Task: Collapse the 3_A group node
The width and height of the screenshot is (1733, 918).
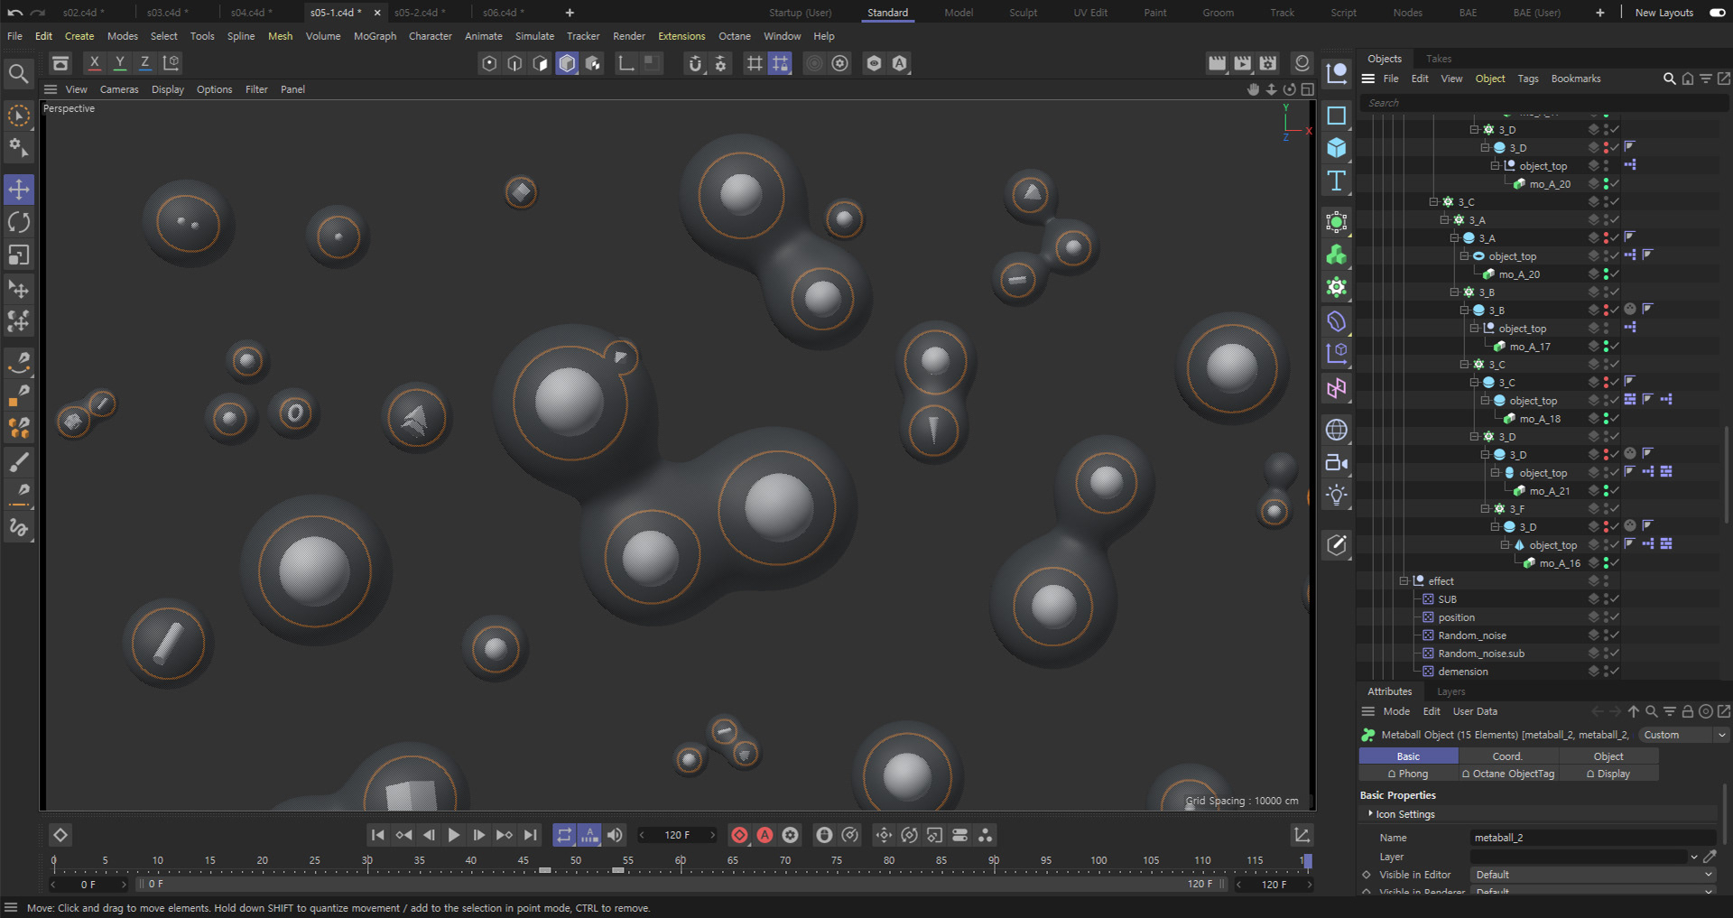Action: (x=1444, y=220)
